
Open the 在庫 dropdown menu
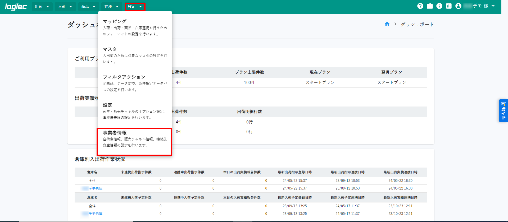tap(111, 7)
